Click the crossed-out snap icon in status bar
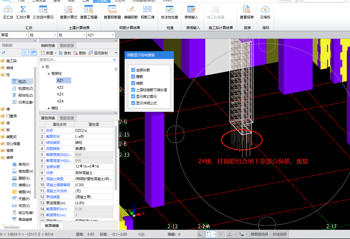The height and width of the screenshot is (239, 350). pos(221,234)
